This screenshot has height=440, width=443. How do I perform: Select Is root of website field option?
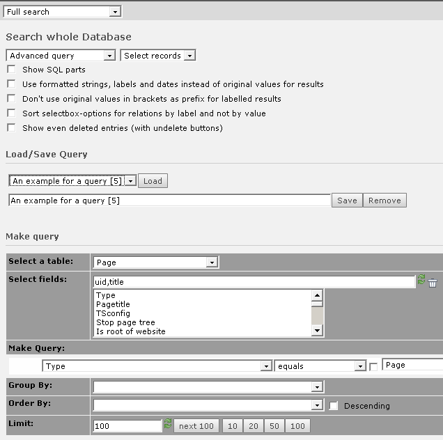[131, 331]
